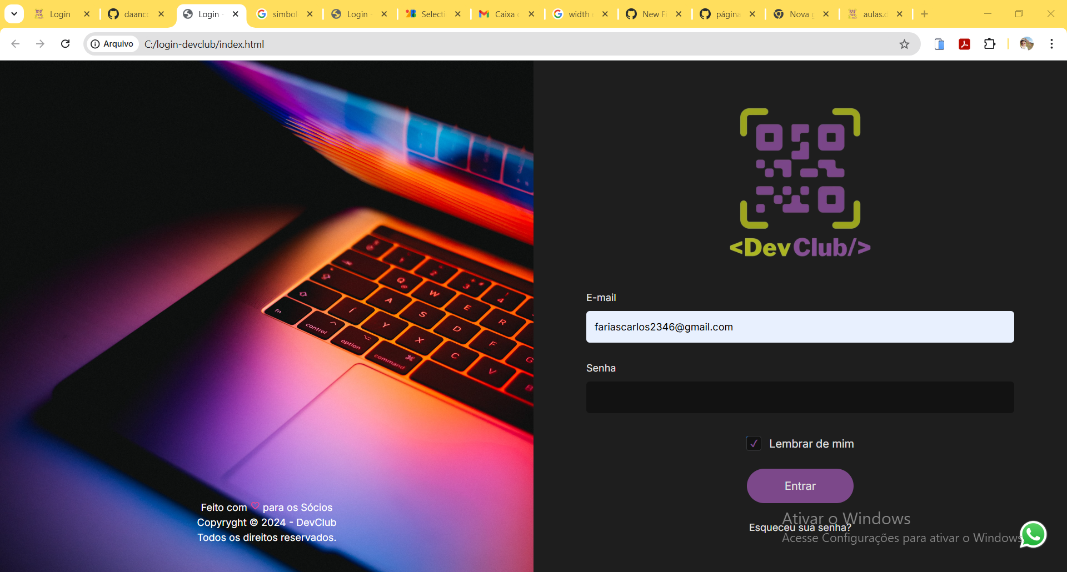Click the back navigation arrow
The width and height of the screenshot is (1067, 572).
click(15, 44)
